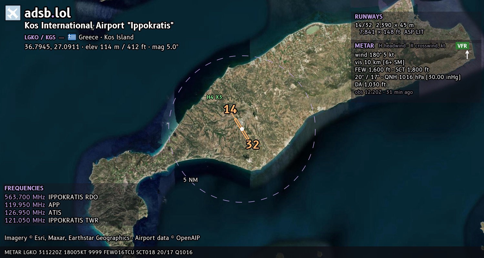Click the airport reference point dot on runway
Image resolution: width=484 pixels, height=258 pixels.
point(242,129)
